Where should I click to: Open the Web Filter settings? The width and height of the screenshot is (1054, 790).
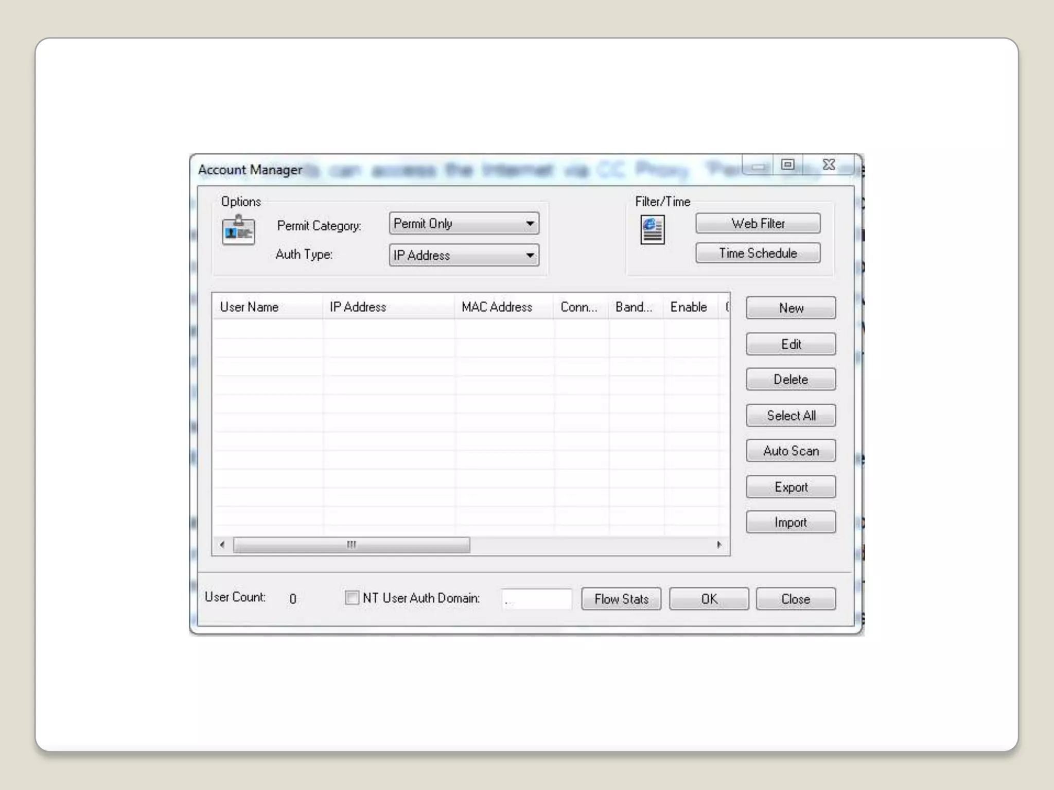[x=758, y=224]
